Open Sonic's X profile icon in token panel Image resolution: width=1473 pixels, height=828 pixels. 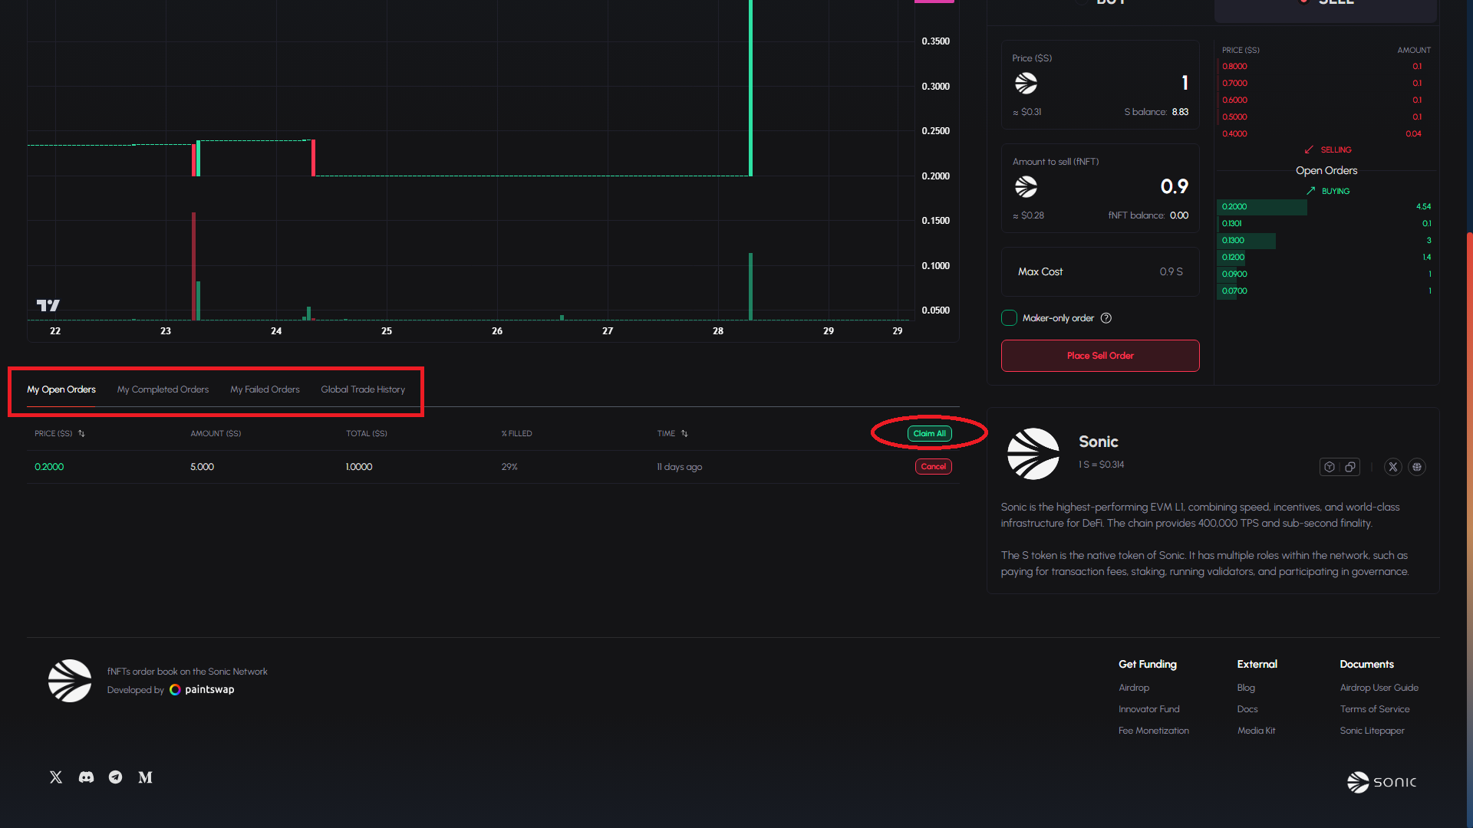point(1393,467)
